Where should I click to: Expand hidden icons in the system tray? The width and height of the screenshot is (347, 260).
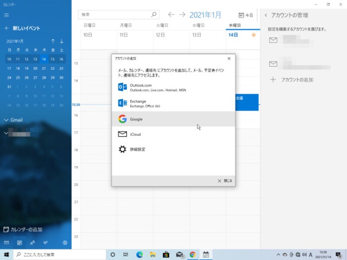click(x=278, y=255)
